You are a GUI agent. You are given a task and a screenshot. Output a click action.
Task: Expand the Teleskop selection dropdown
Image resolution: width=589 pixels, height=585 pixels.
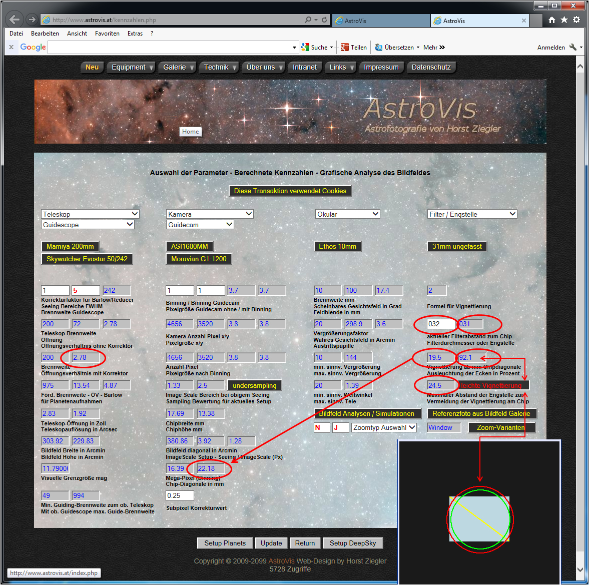pos(90,214)
